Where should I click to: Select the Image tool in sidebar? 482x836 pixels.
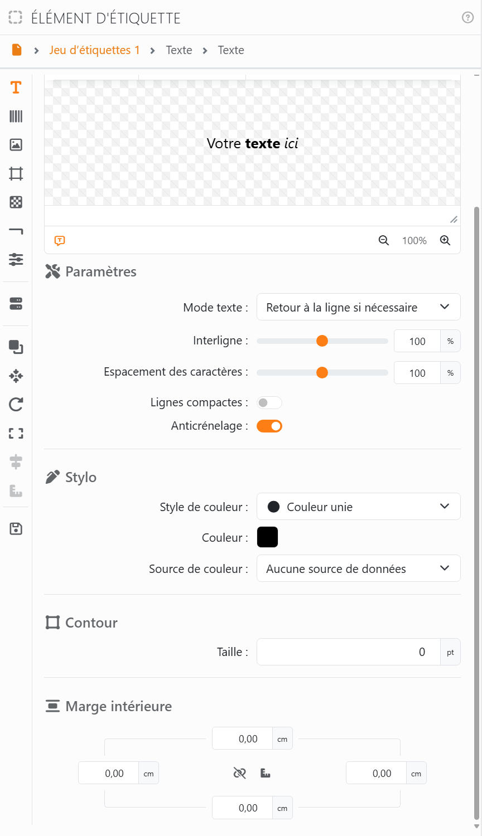(x=16, y=145)
